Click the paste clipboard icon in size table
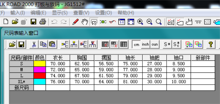The width and height of the screenshot is (220, 104). (x=53, y=44)
